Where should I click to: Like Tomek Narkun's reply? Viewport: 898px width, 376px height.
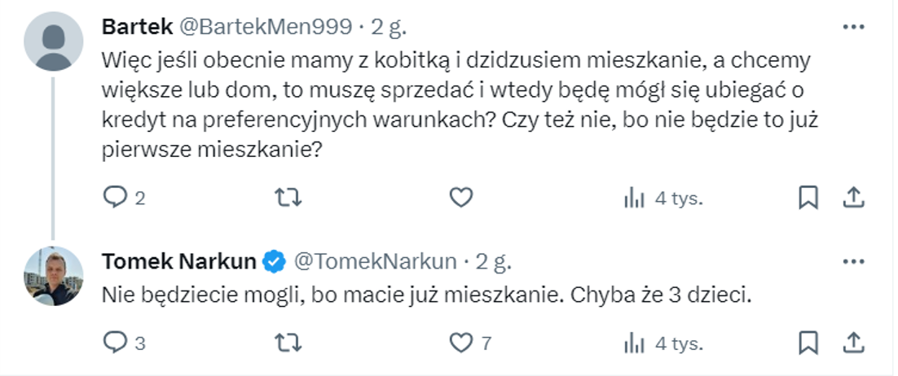point(462,343)
